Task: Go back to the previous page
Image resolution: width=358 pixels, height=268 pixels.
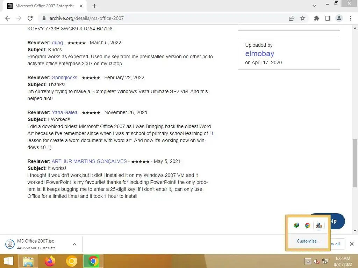Action: (x=8, y=18)
